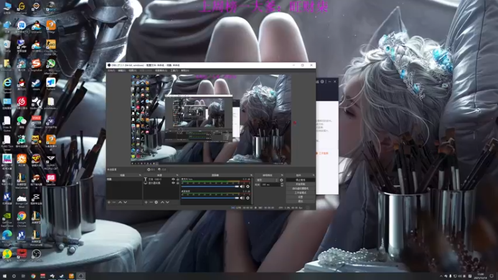Screen dimensions: 498x280
Task: Toggle lock on the text source
Action: point(178,179)
